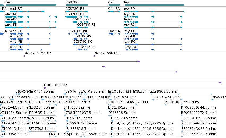Open EST bs36g08.5prime
The height and width of the screenshot is (138, 226).
[x=91, y=92]
